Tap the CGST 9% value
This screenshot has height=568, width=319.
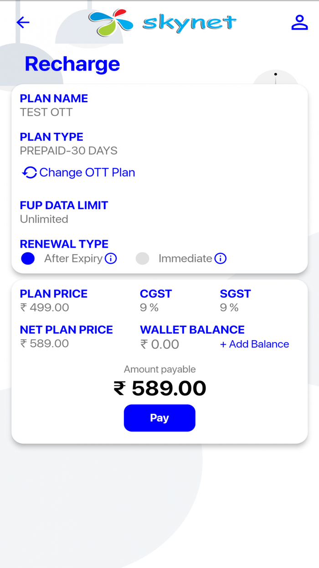pos(149,308)
